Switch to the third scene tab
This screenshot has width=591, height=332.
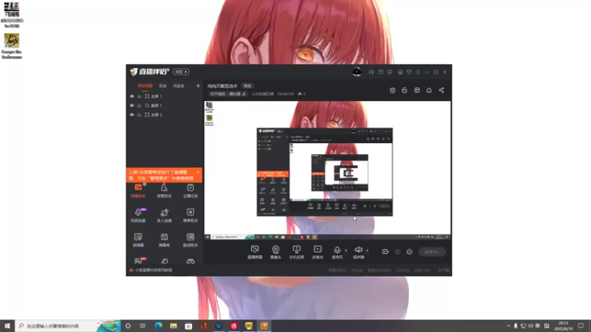point(179,86)
